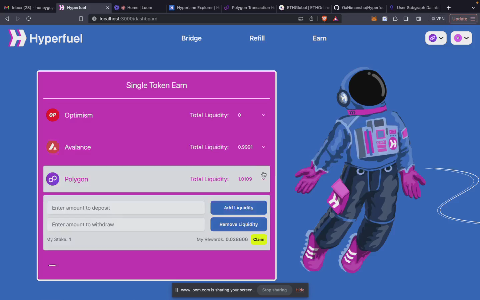Click the Polygon chain icon
Screen dimensions: 480x300
click(53, 179)
